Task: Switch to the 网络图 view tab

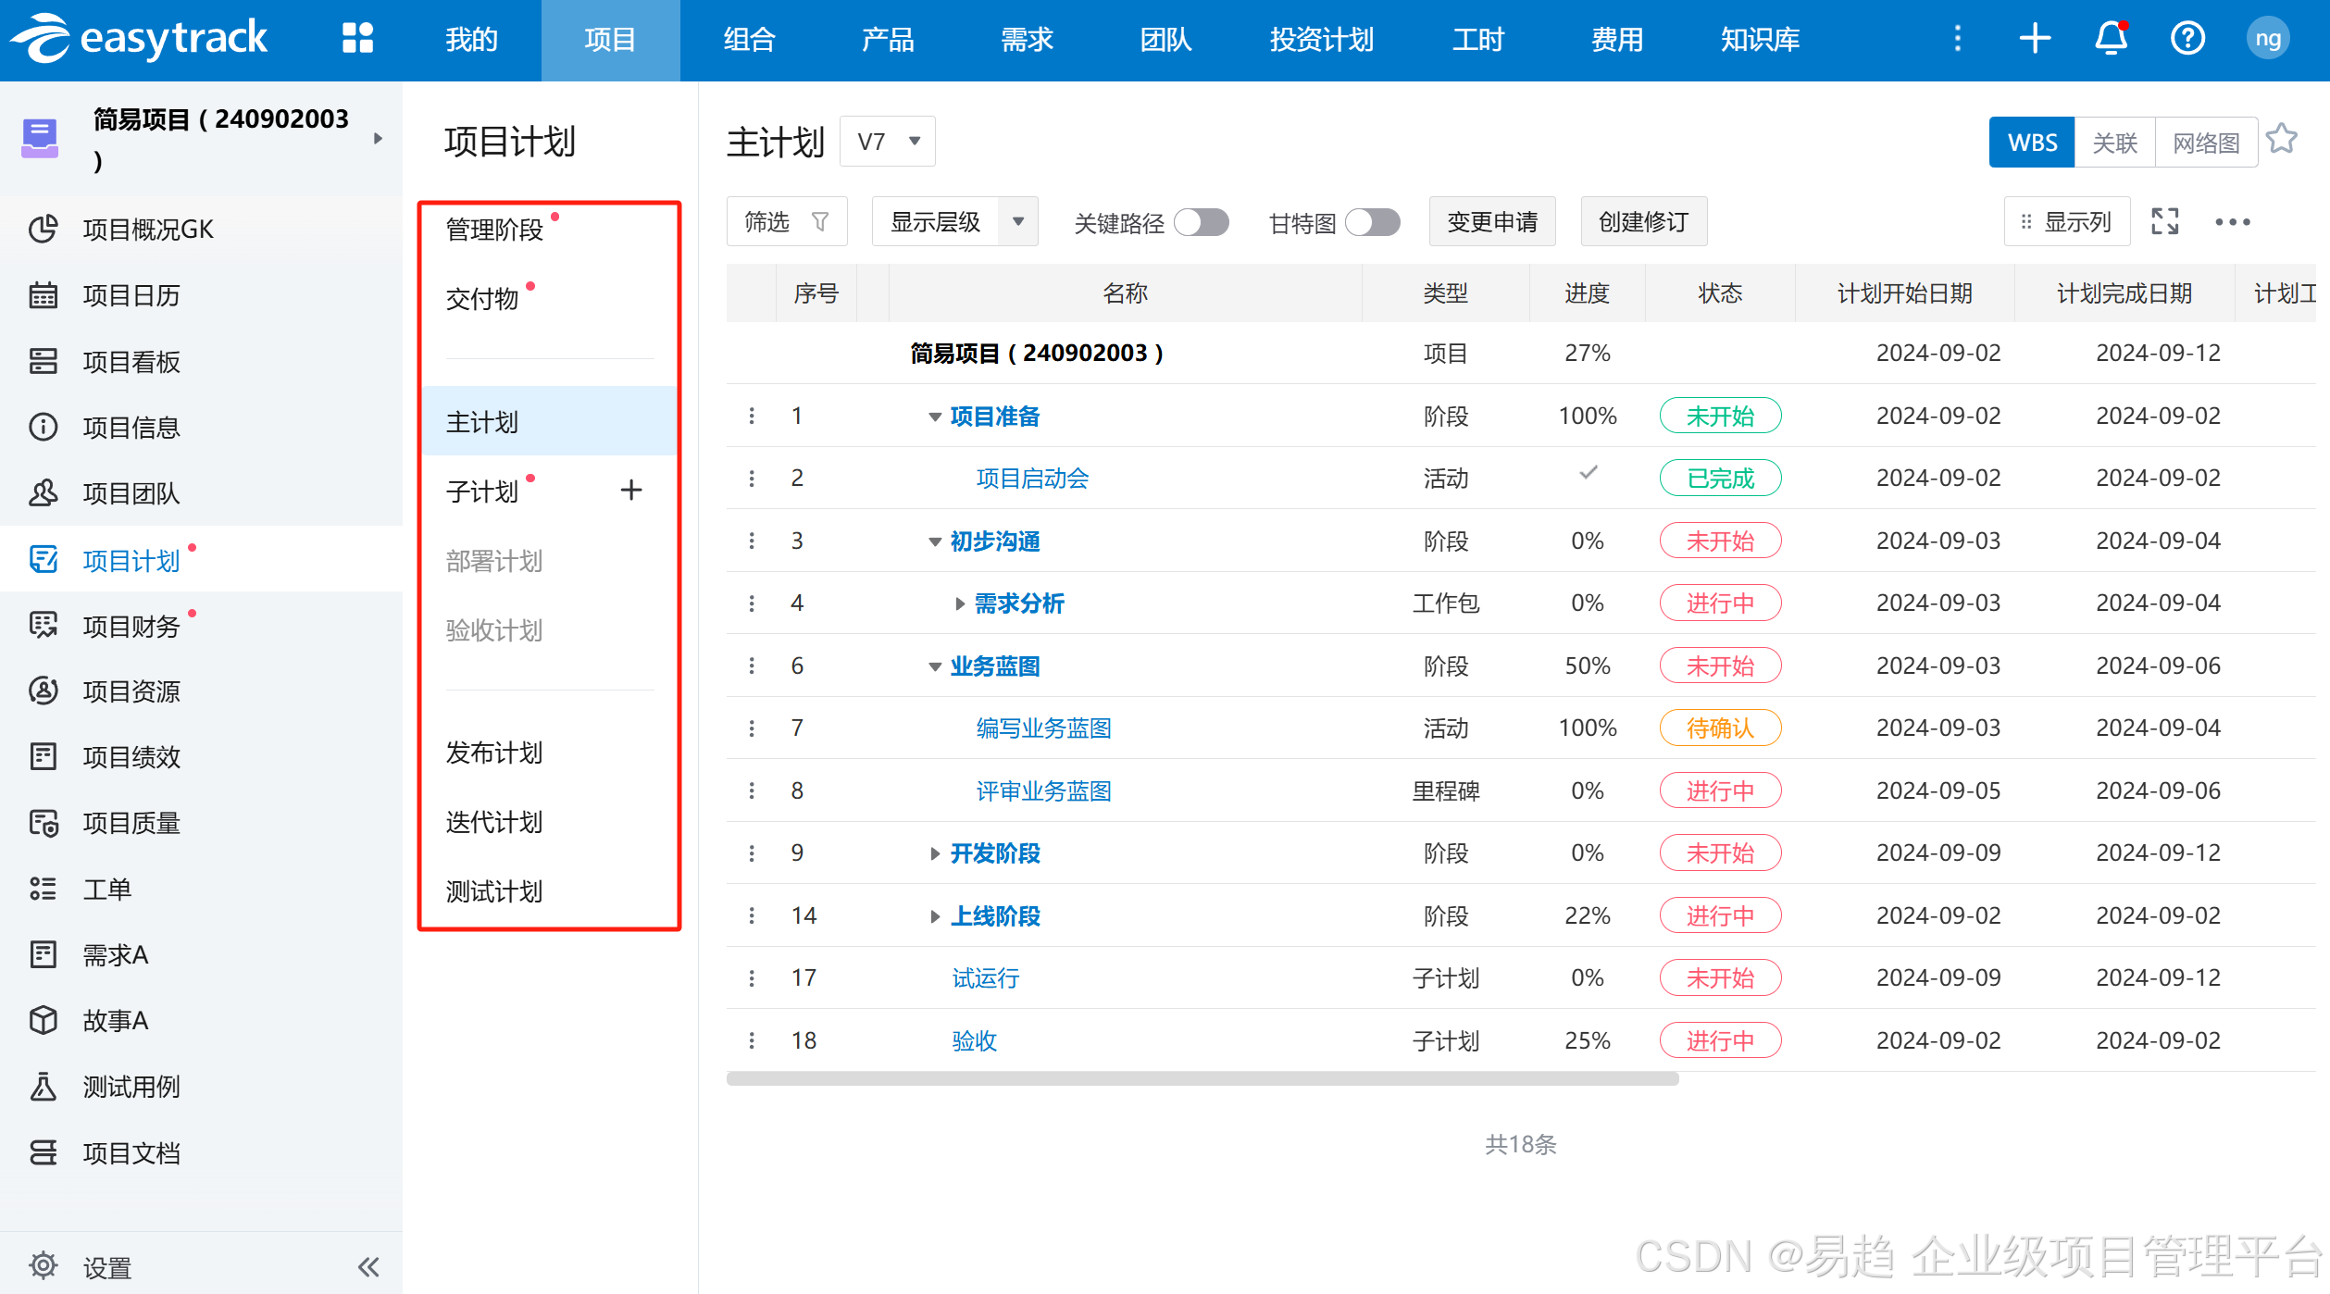Action: pos(2206,143)
